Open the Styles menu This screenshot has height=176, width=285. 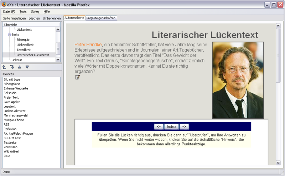point(35,12)
